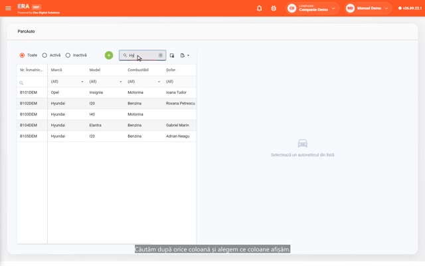
Task: Open the export dropdown
Action: click(185, 55)
